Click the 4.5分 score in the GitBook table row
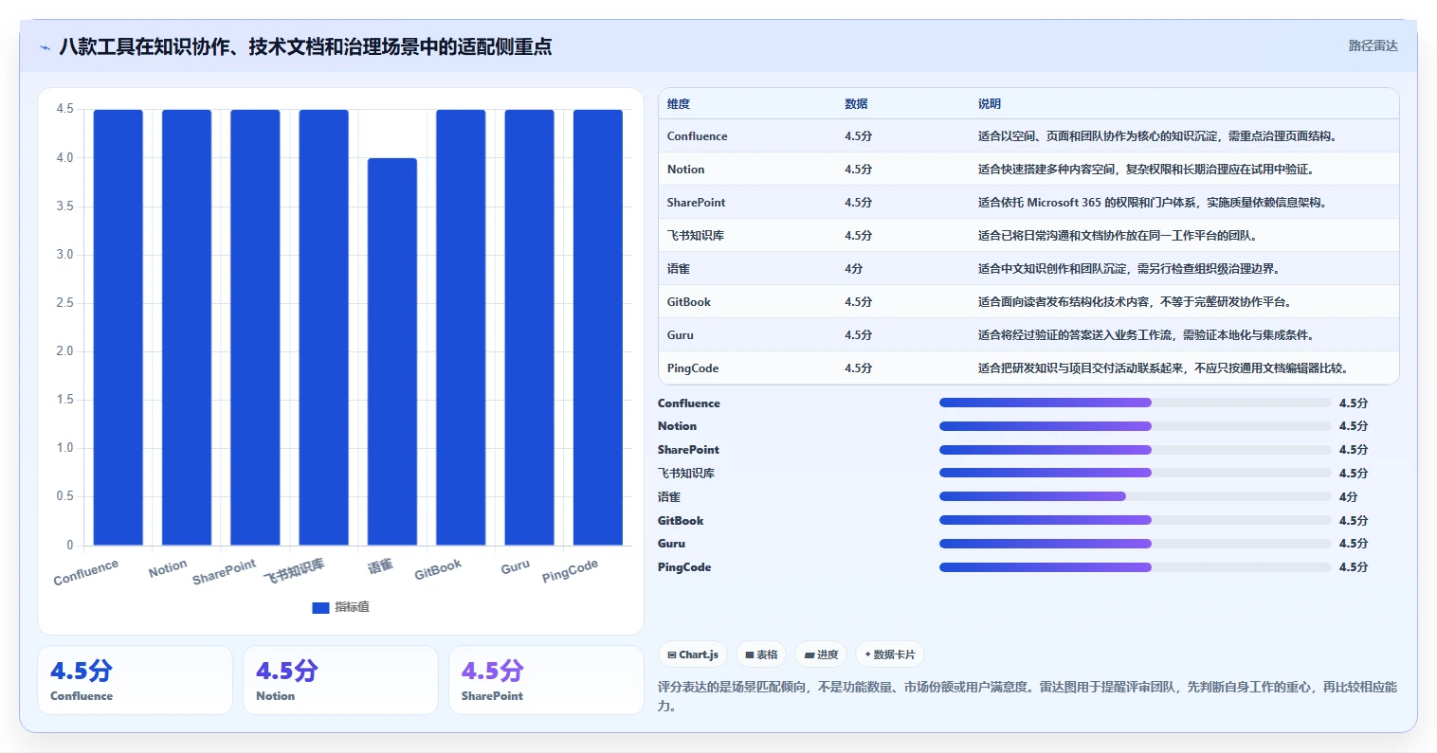This screenshot has width=1437, height=753. tap(858, 302)
